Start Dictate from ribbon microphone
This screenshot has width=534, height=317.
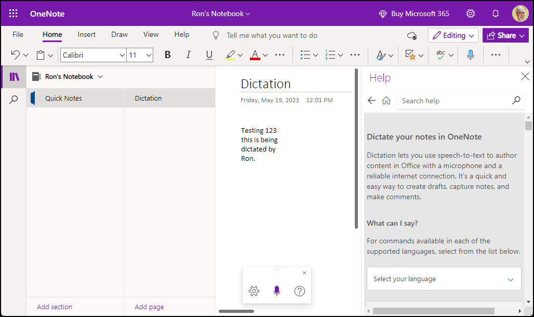[x=471, y=55]
